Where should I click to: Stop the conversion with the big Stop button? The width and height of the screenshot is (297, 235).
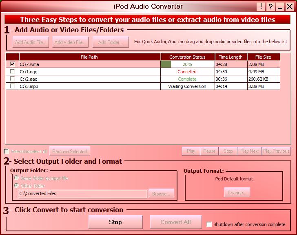coord(115,222)
